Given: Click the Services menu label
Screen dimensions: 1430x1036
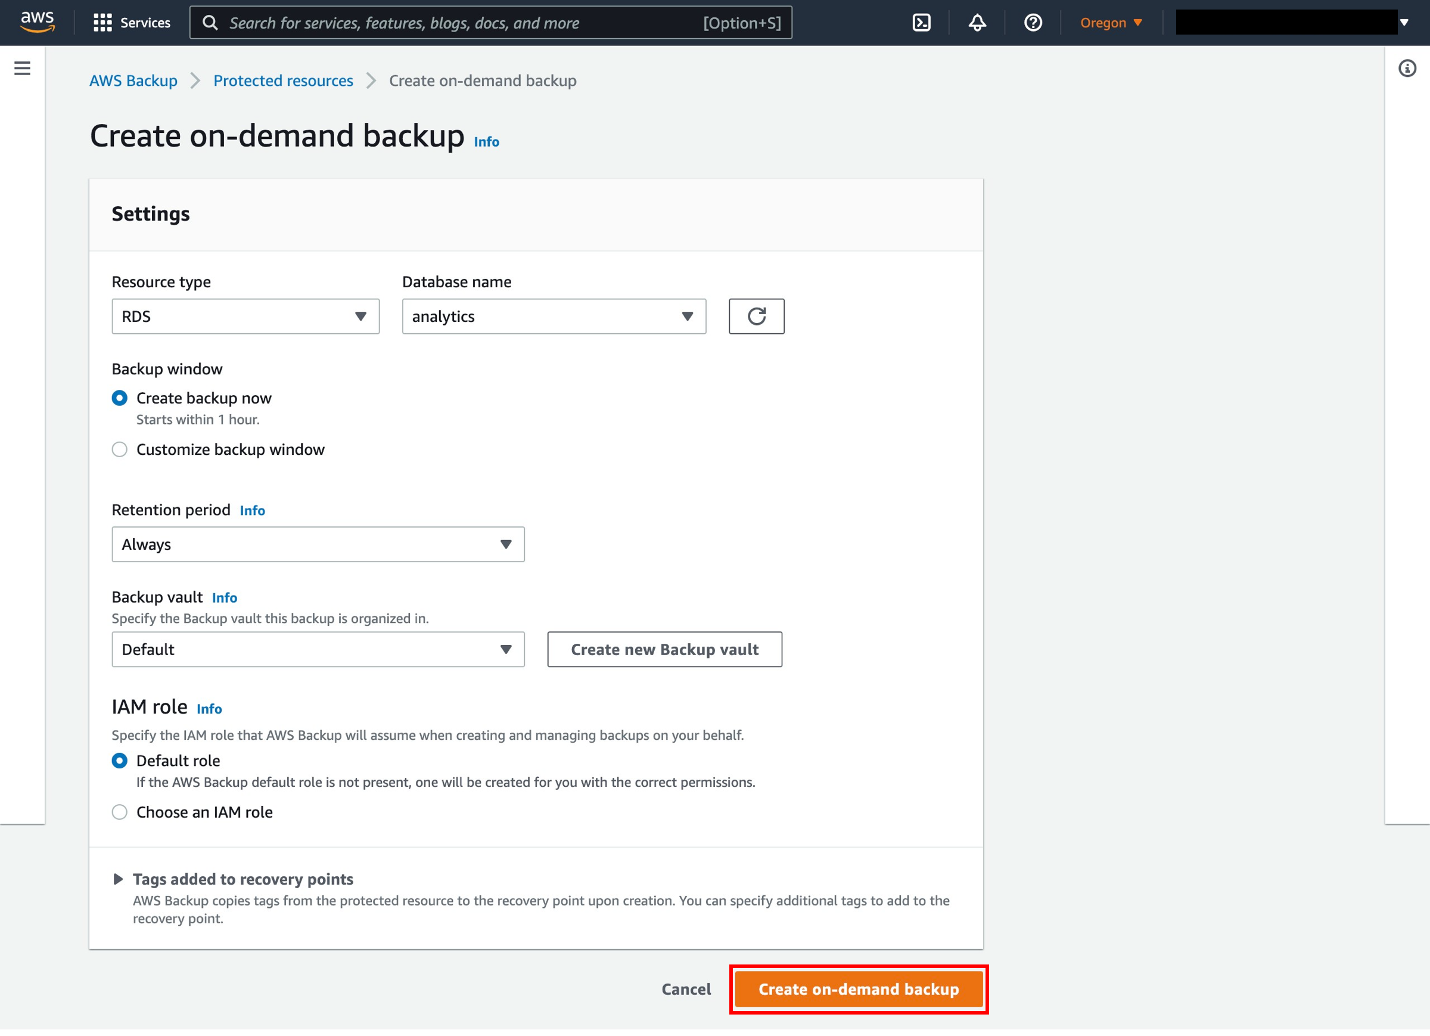Looking at the screenshot, I should (x=145, y=23).
